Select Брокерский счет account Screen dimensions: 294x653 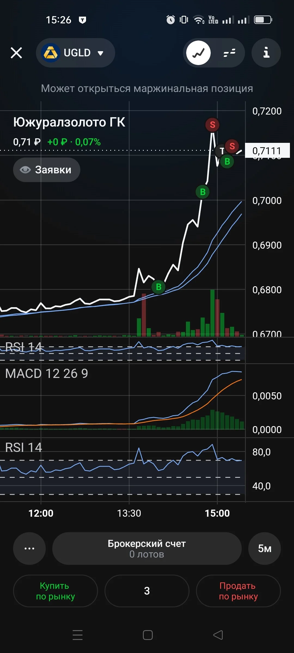147,549
